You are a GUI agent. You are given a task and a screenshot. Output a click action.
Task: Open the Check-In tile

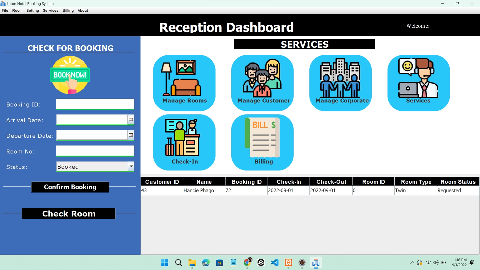point(184,142)
